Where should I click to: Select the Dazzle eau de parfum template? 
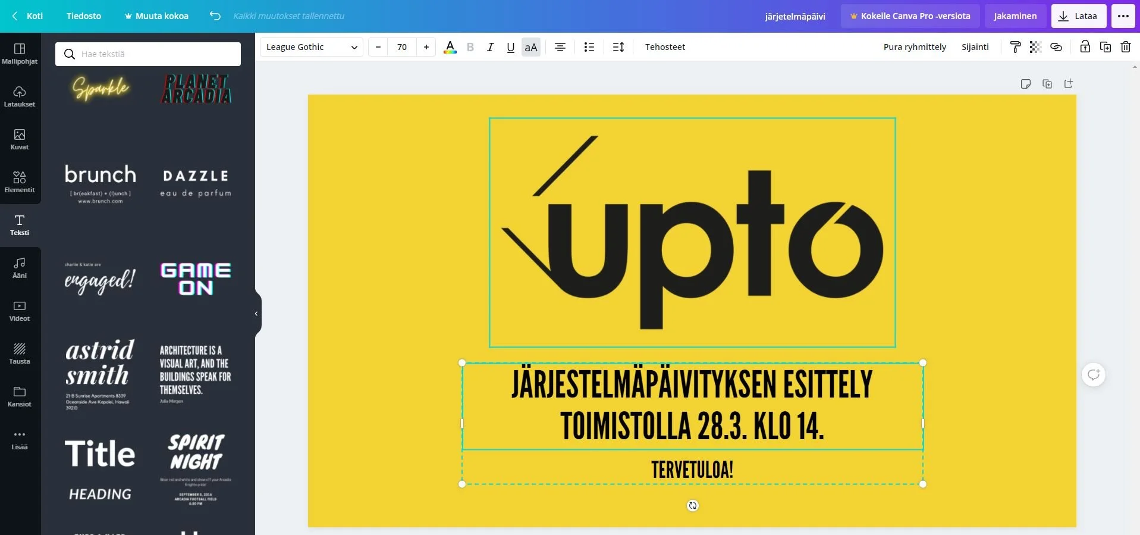point(196,183)
